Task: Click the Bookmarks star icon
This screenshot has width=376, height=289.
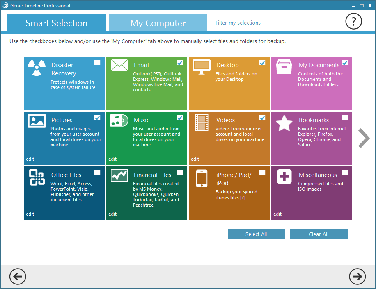Action: tap(284, 123)
